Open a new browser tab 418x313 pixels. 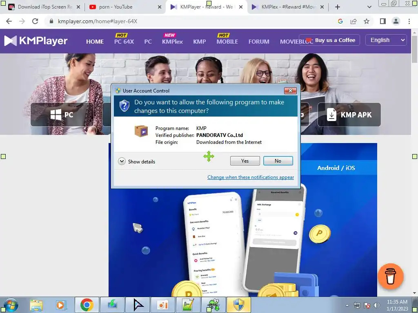[338, 7]
